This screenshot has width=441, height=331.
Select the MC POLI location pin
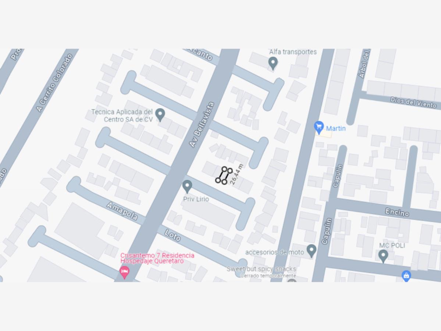tap(383, 256)
